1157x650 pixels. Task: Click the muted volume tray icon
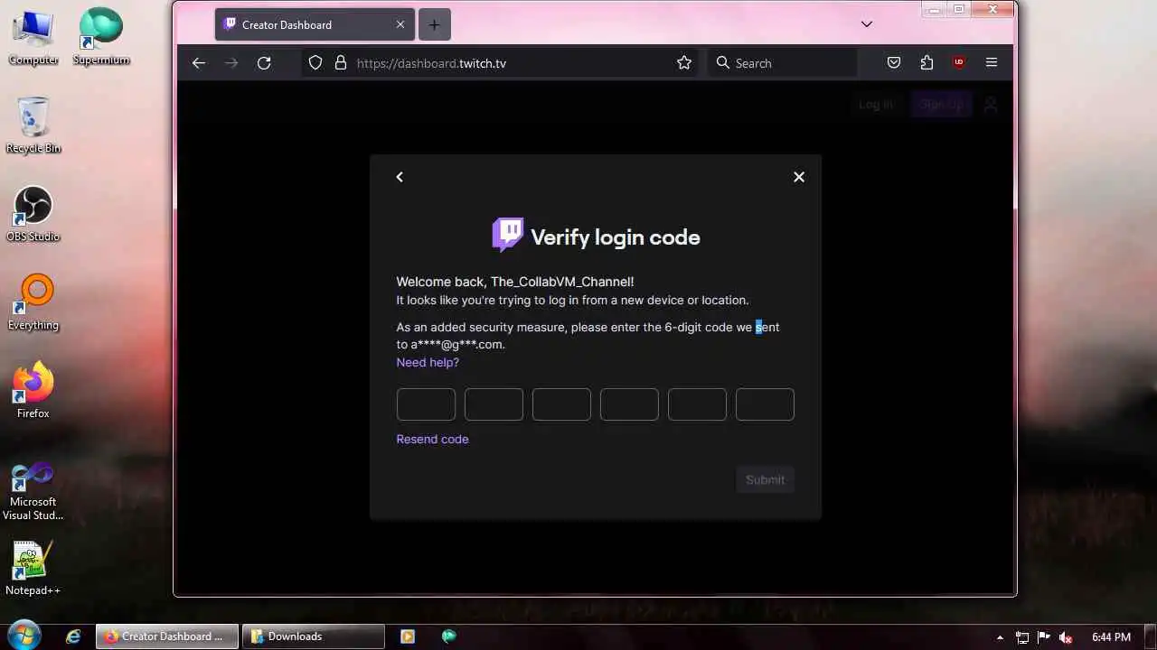(1066, 637)
